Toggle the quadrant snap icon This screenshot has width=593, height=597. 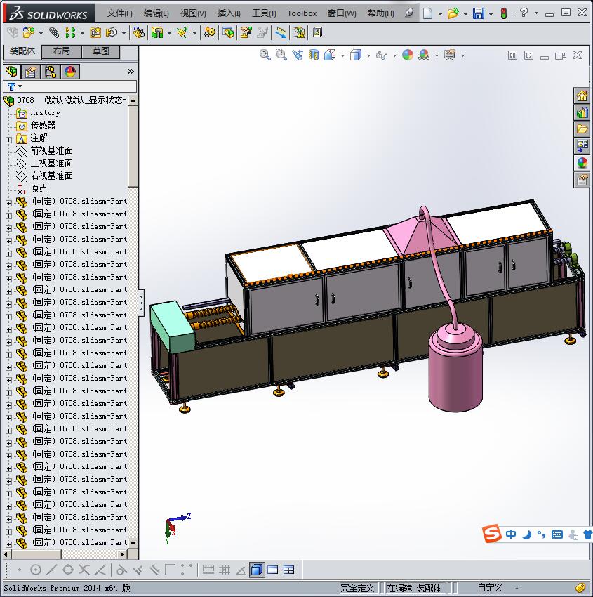tap(68, 570)
